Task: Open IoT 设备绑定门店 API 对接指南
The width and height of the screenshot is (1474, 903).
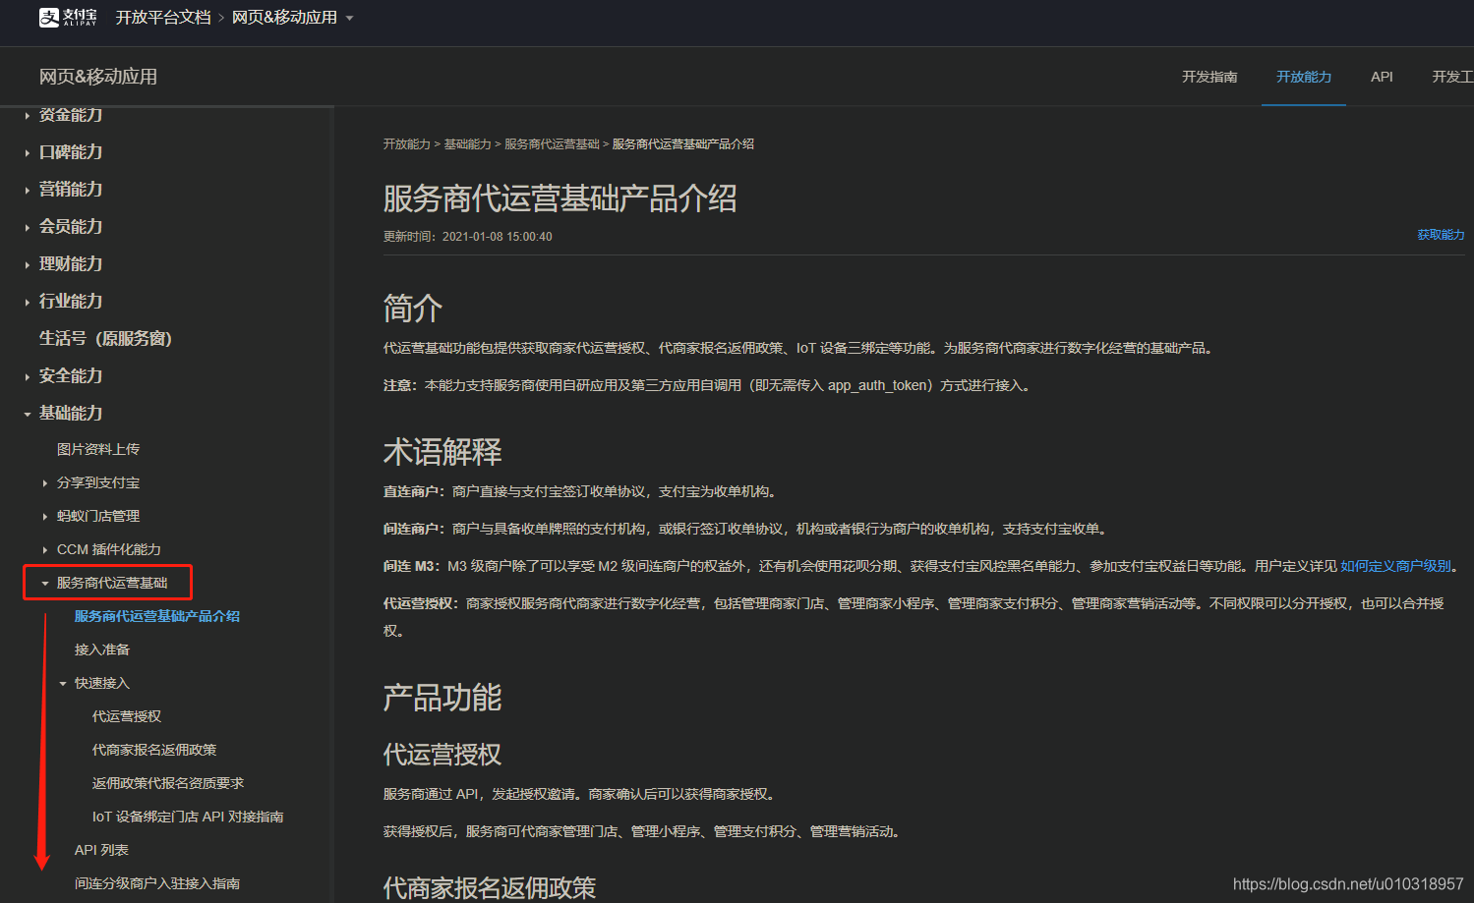Action: (188, 817)
